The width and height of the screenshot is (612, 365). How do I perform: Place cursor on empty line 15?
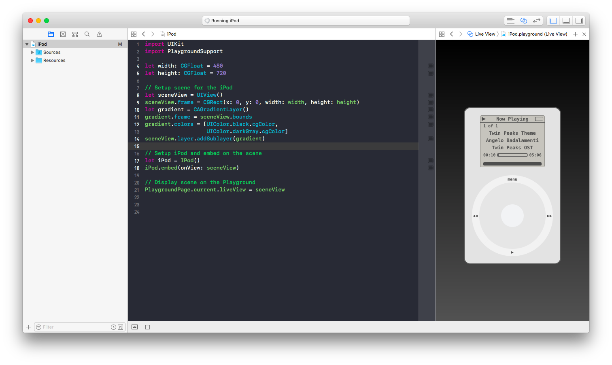pos(273,146)
